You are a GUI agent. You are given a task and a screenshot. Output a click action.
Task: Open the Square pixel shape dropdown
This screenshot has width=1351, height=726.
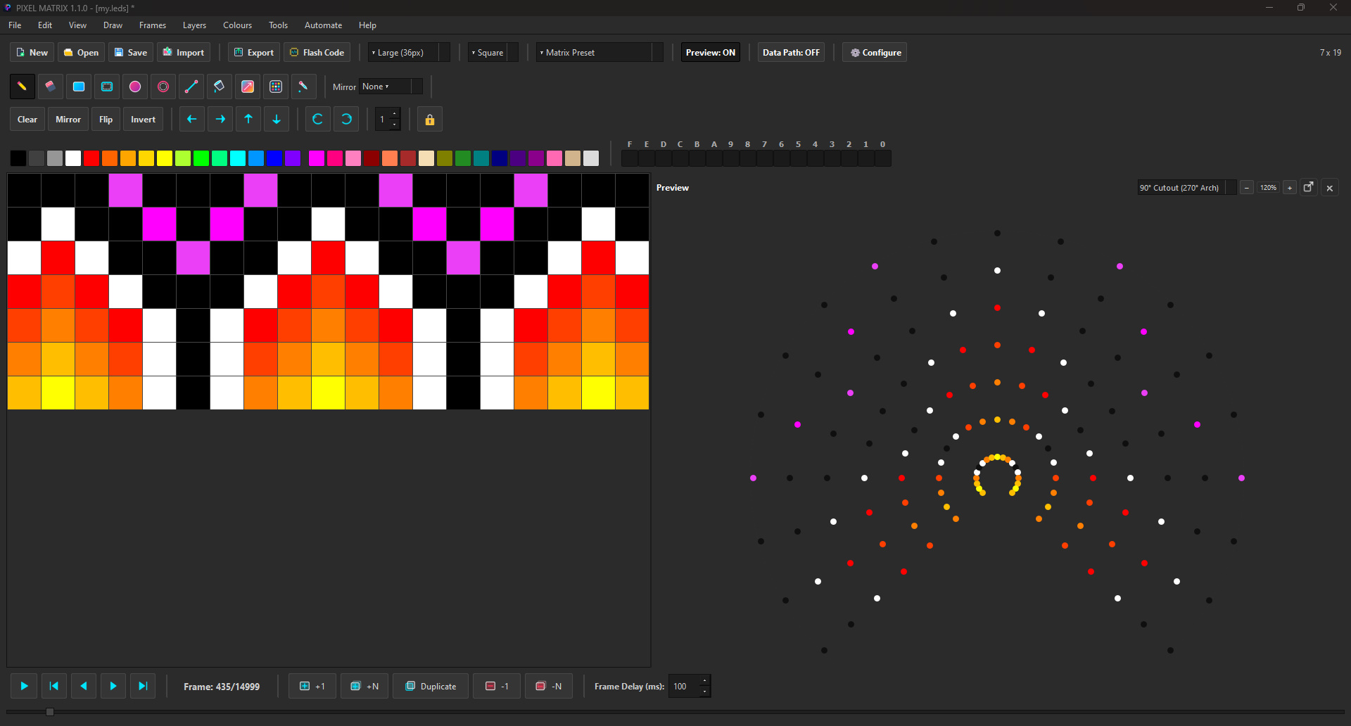[493, 53]
